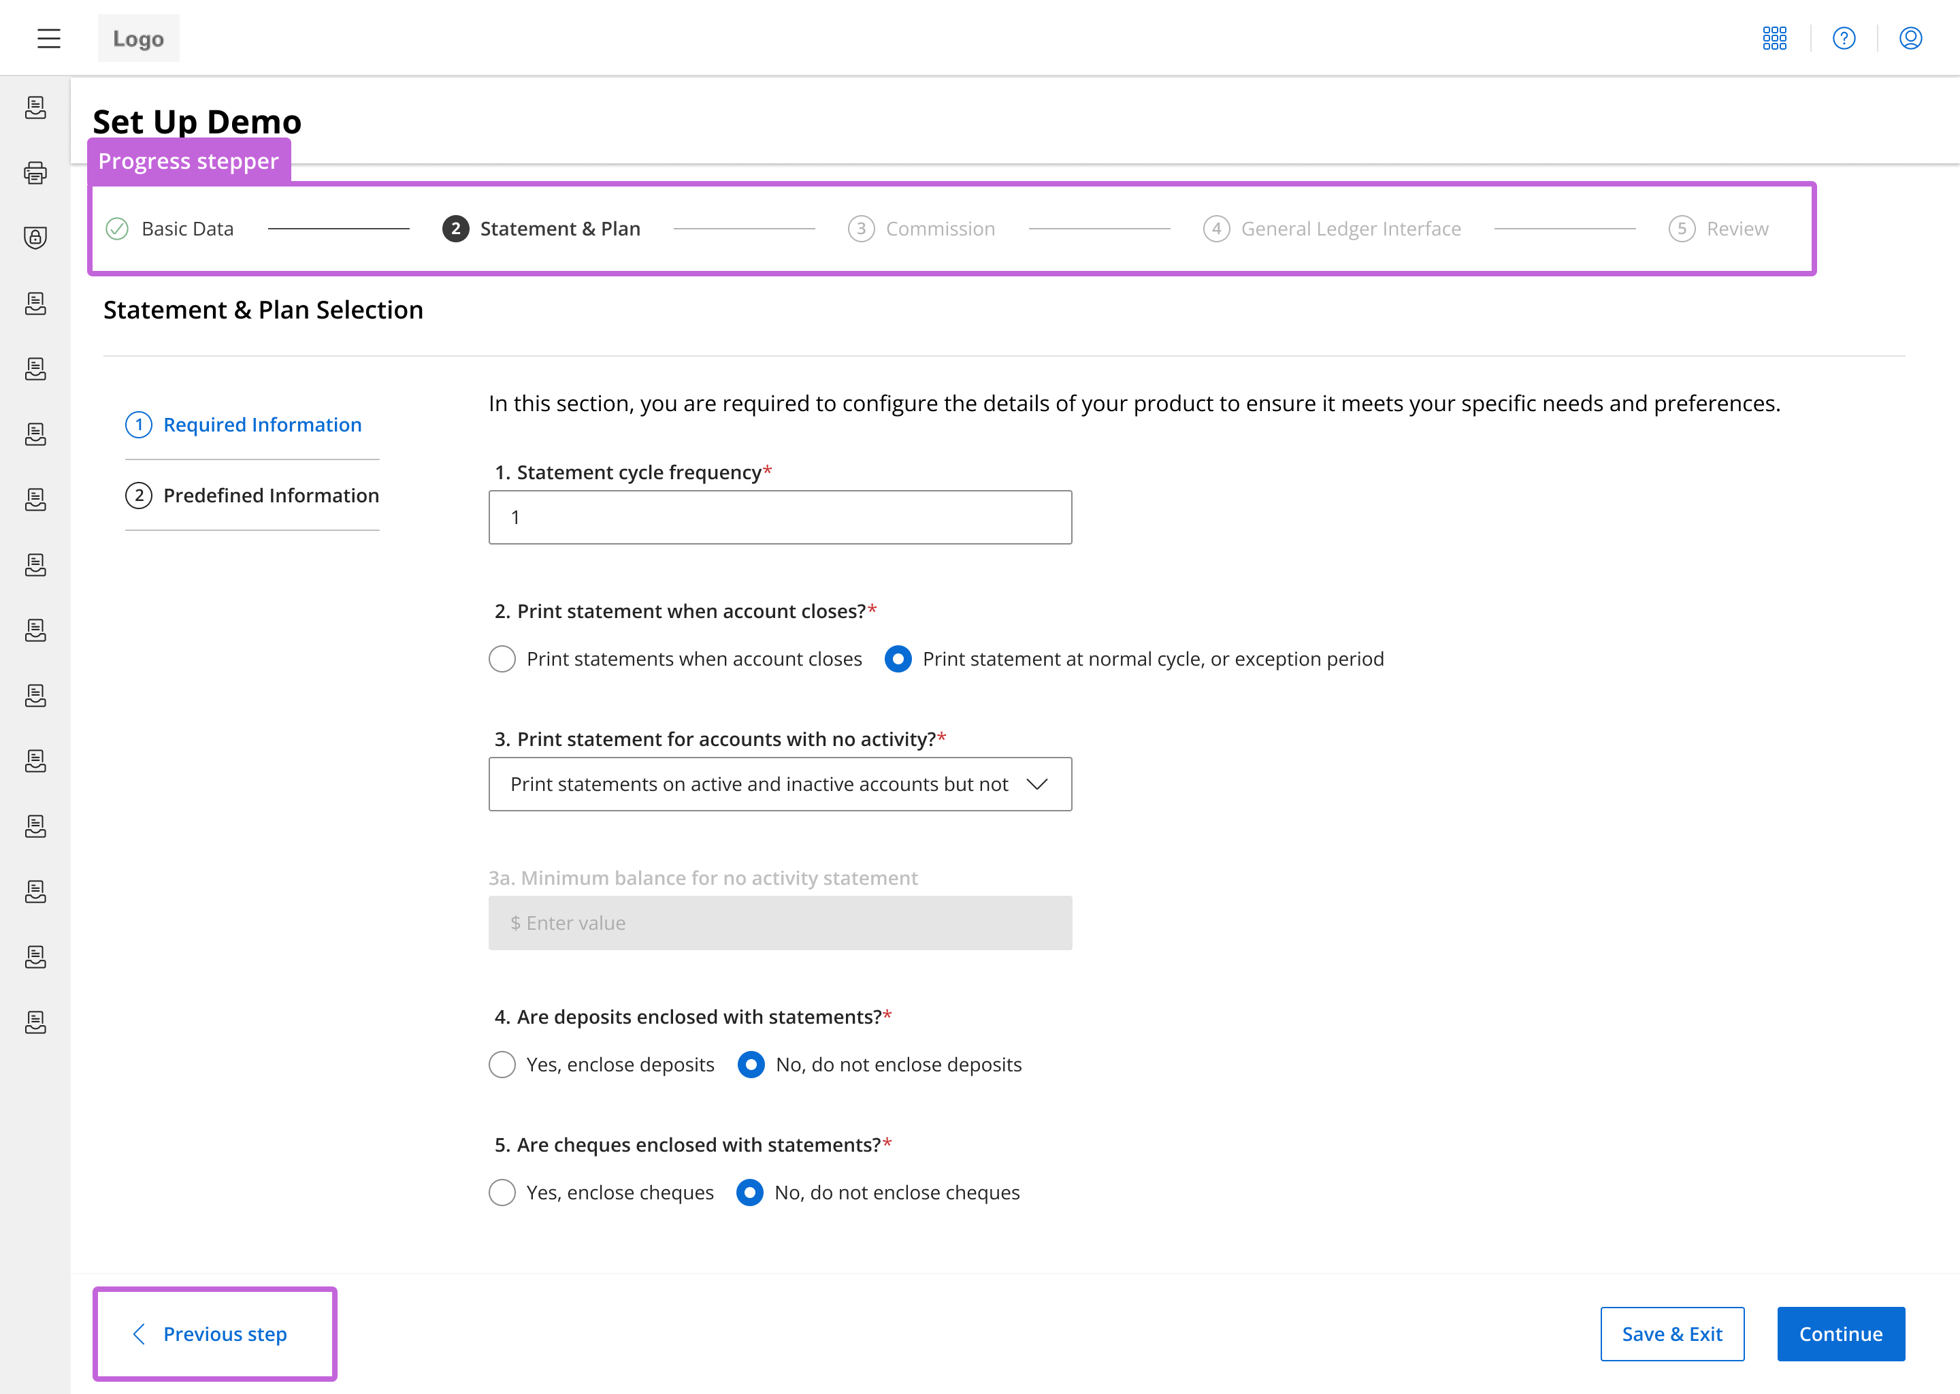Click the Previous step chevron arrow

click(139, 1334)
